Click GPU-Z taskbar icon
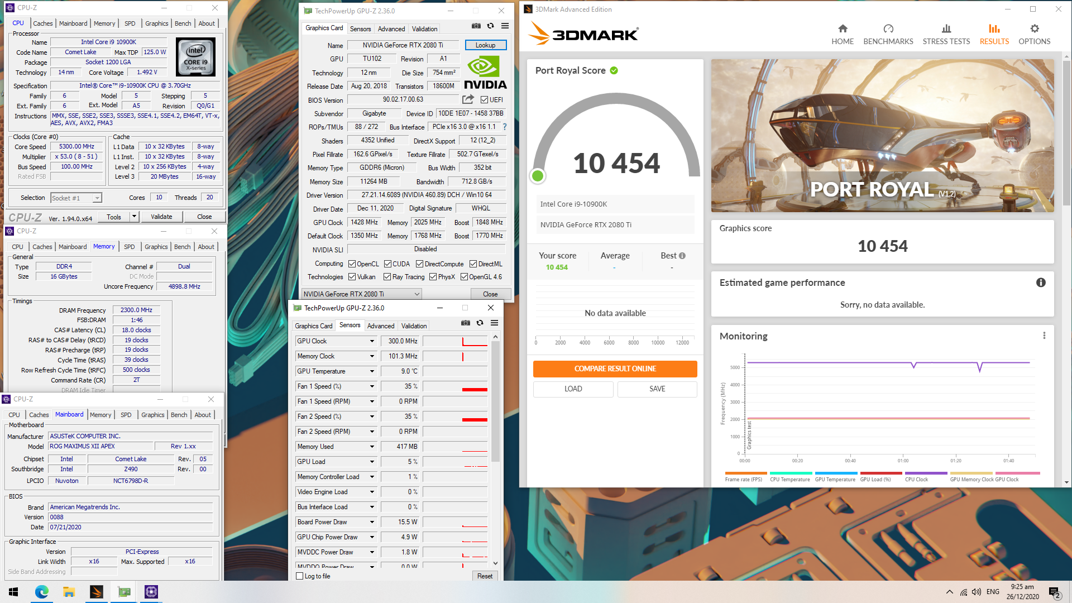This screenshot has height=603, width=1072. point(123,592)
